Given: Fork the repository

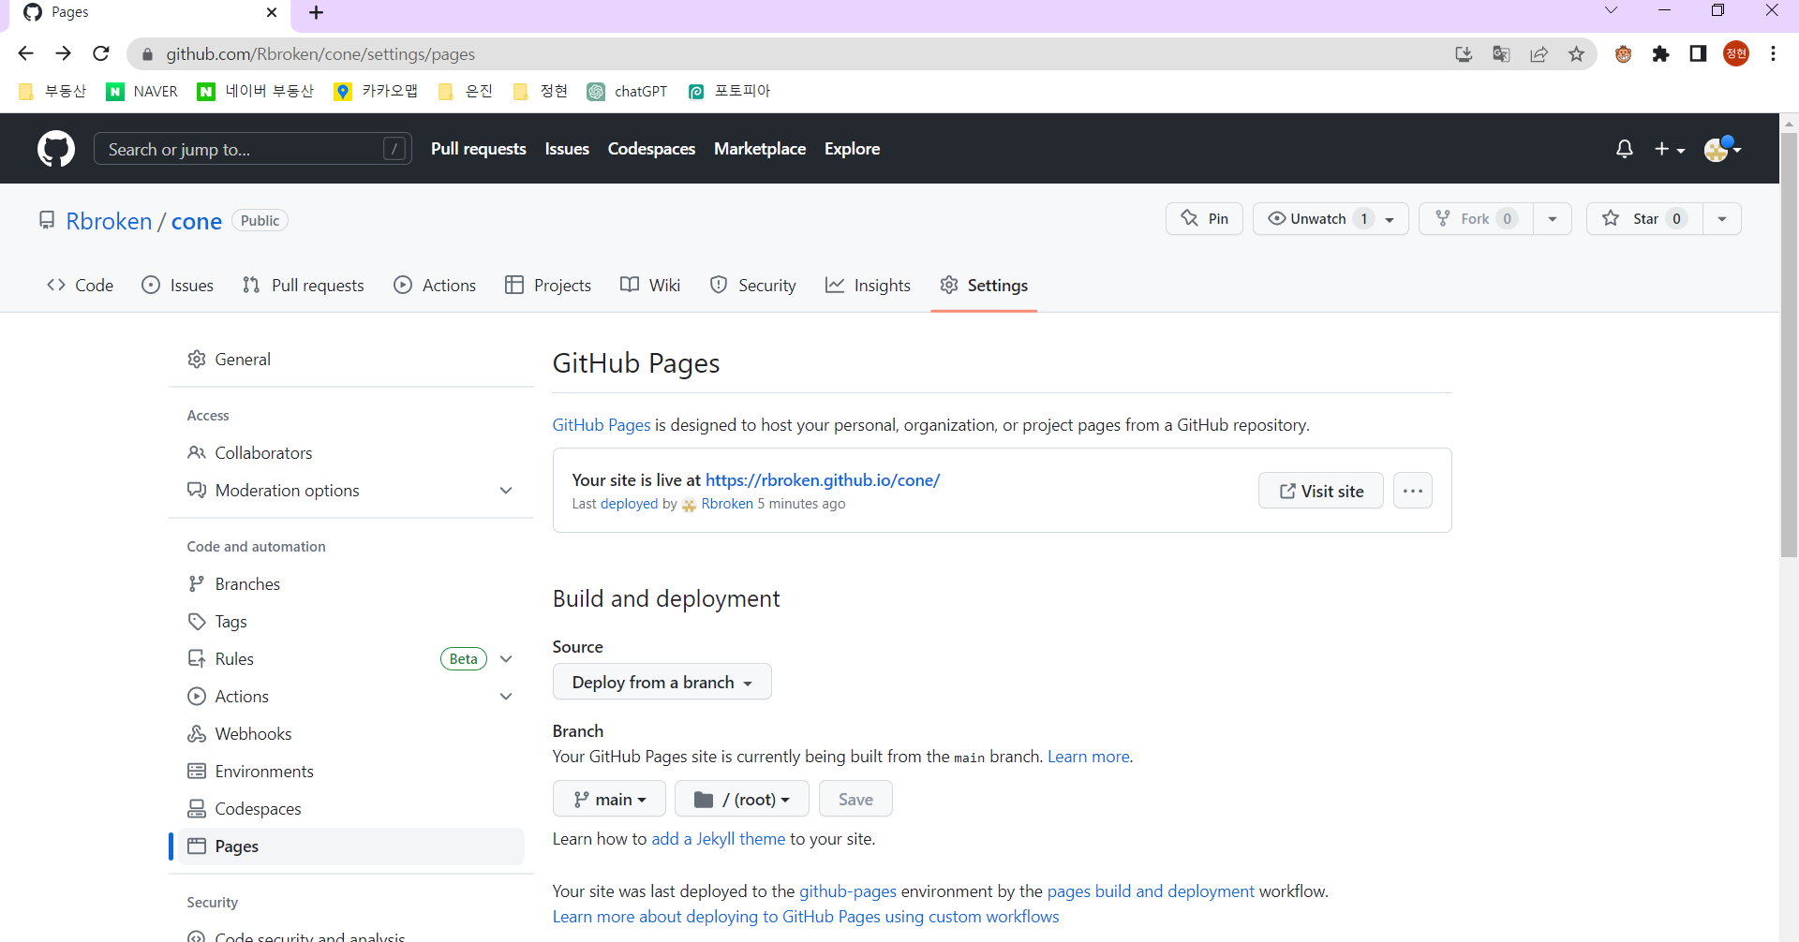Looking at the screenshot, I should pyautogui.click(x=1476, y=219).
